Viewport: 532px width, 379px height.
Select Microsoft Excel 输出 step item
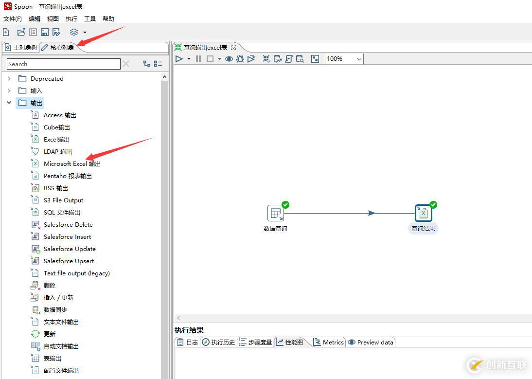tap(72, 164)
